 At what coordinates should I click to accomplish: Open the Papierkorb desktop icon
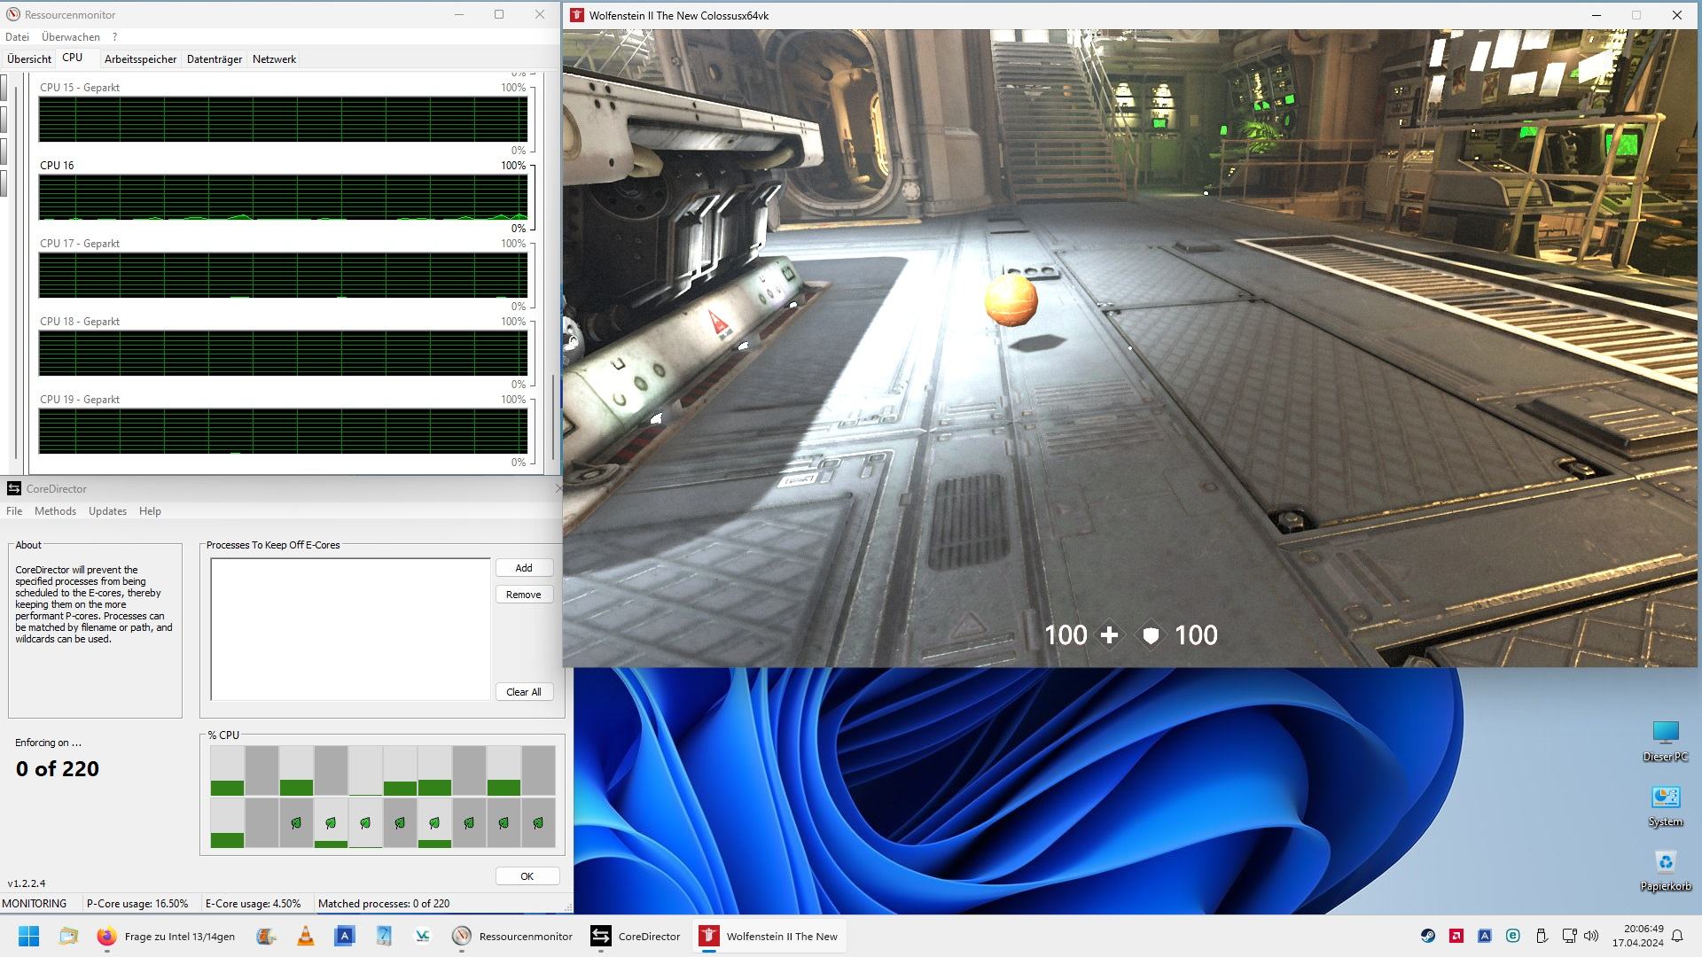(1665, 869)
